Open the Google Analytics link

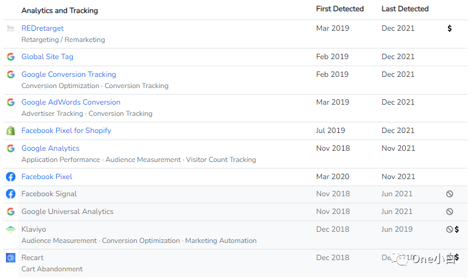(50, 148)
